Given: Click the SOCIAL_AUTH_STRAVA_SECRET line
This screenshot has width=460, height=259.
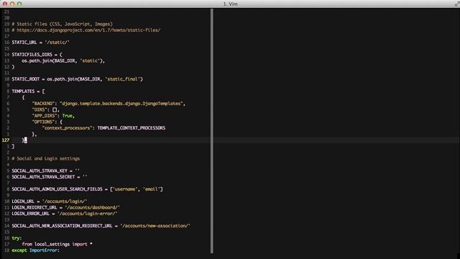Looking at the screenshot, I should 50,177.
